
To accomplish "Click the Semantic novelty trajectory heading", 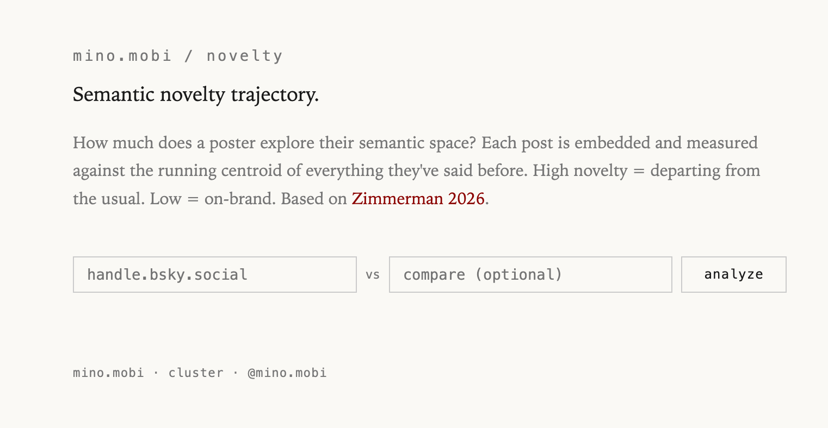I will pyautogui.click(x=195, y=95).
